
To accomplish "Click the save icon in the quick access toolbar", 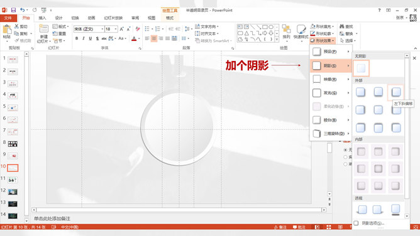I will click(x=13, y=10).
